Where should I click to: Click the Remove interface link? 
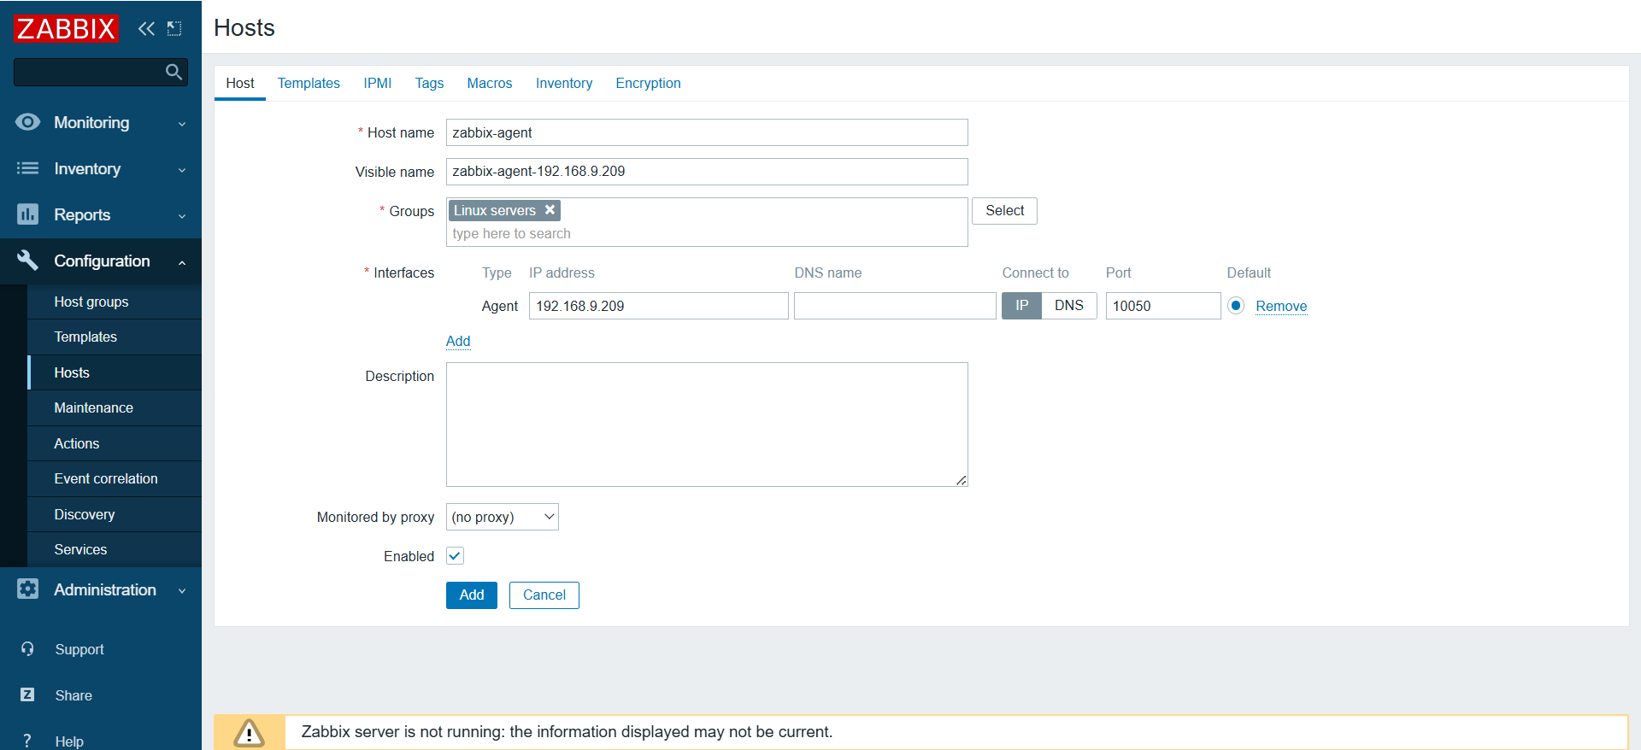click(1280, 306)
